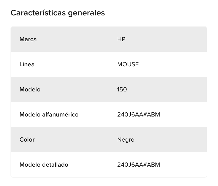Screen dimensions: 218x186
Task: Click the "Marca" label
Action: tap(28, 39)
